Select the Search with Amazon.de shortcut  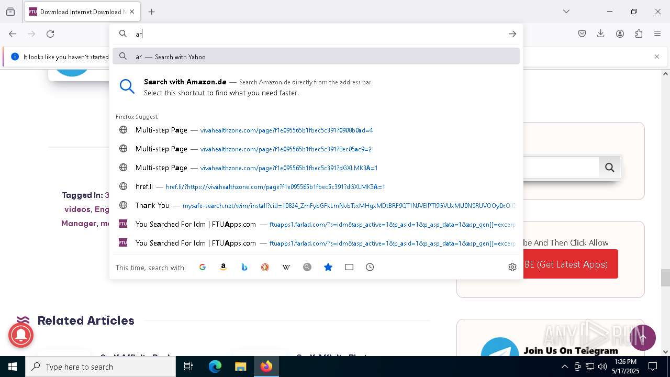click(316, 87)
